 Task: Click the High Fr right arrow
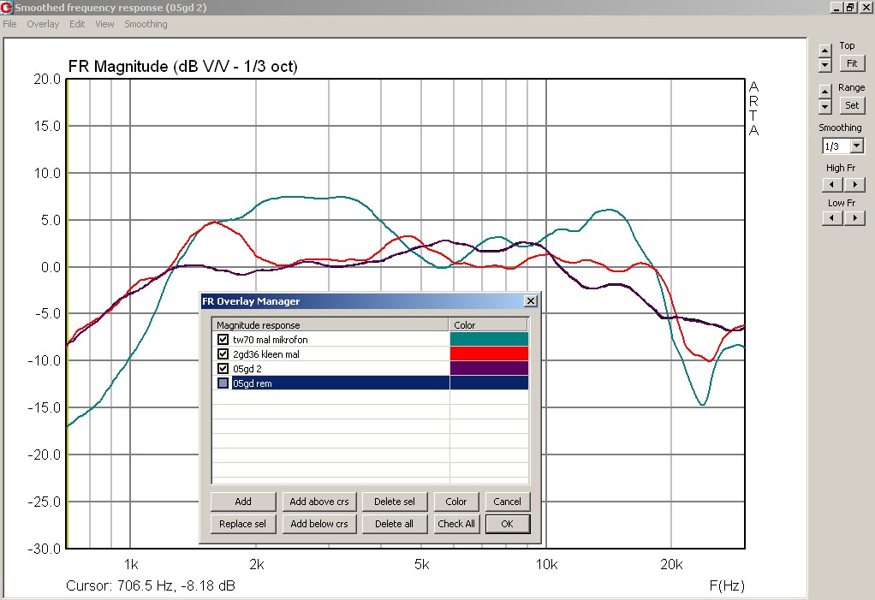pos(855,184)
